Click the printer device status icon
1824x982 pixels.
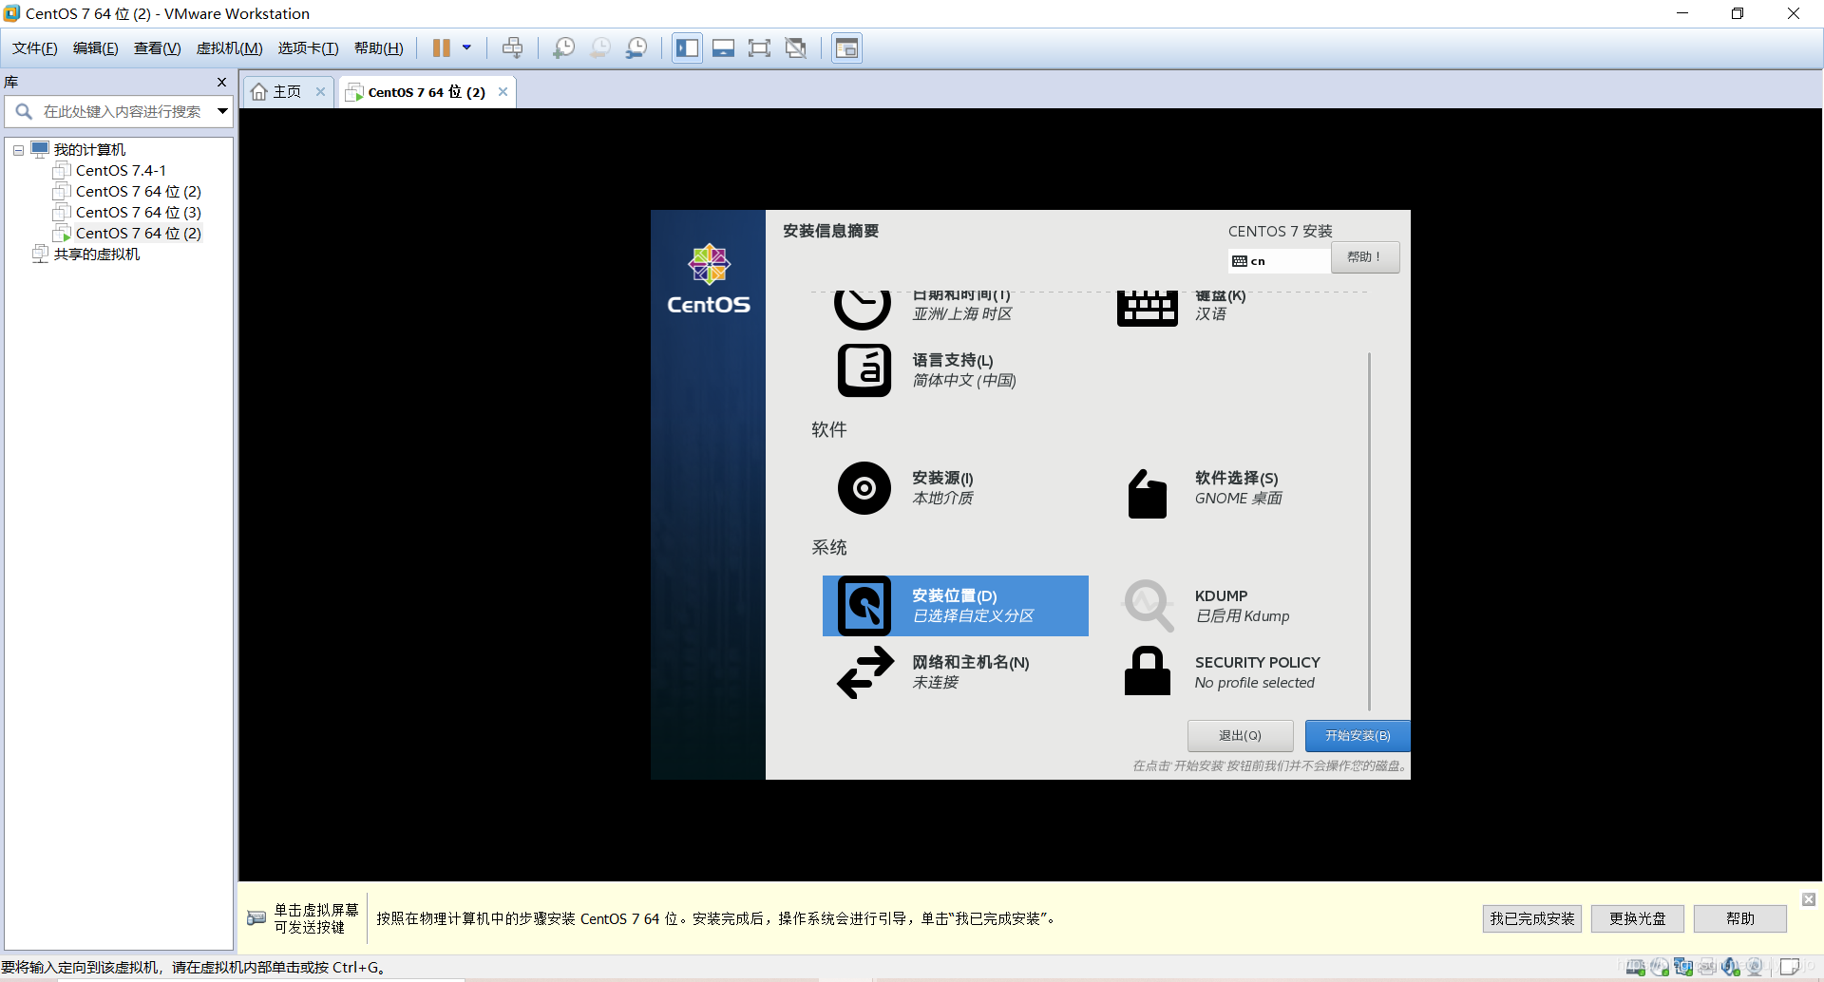click(1707, 967)
